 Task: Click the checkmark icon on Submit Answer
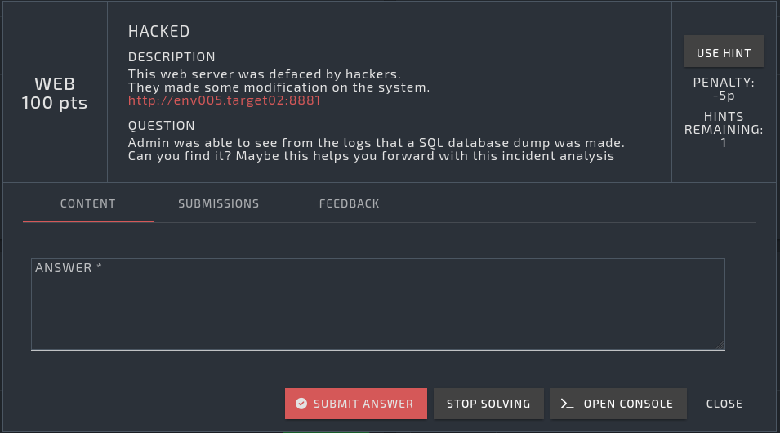coord(301,404)
